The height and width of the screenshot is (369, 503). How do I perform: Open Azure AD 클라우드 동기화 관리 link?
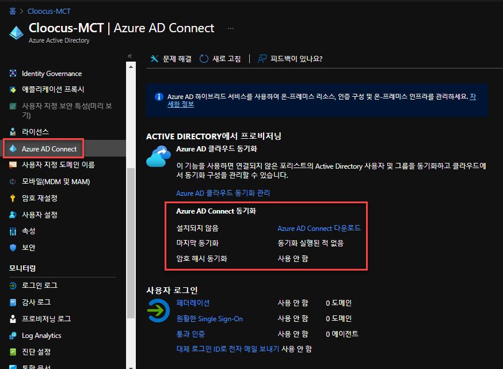(x=223, y=193)
